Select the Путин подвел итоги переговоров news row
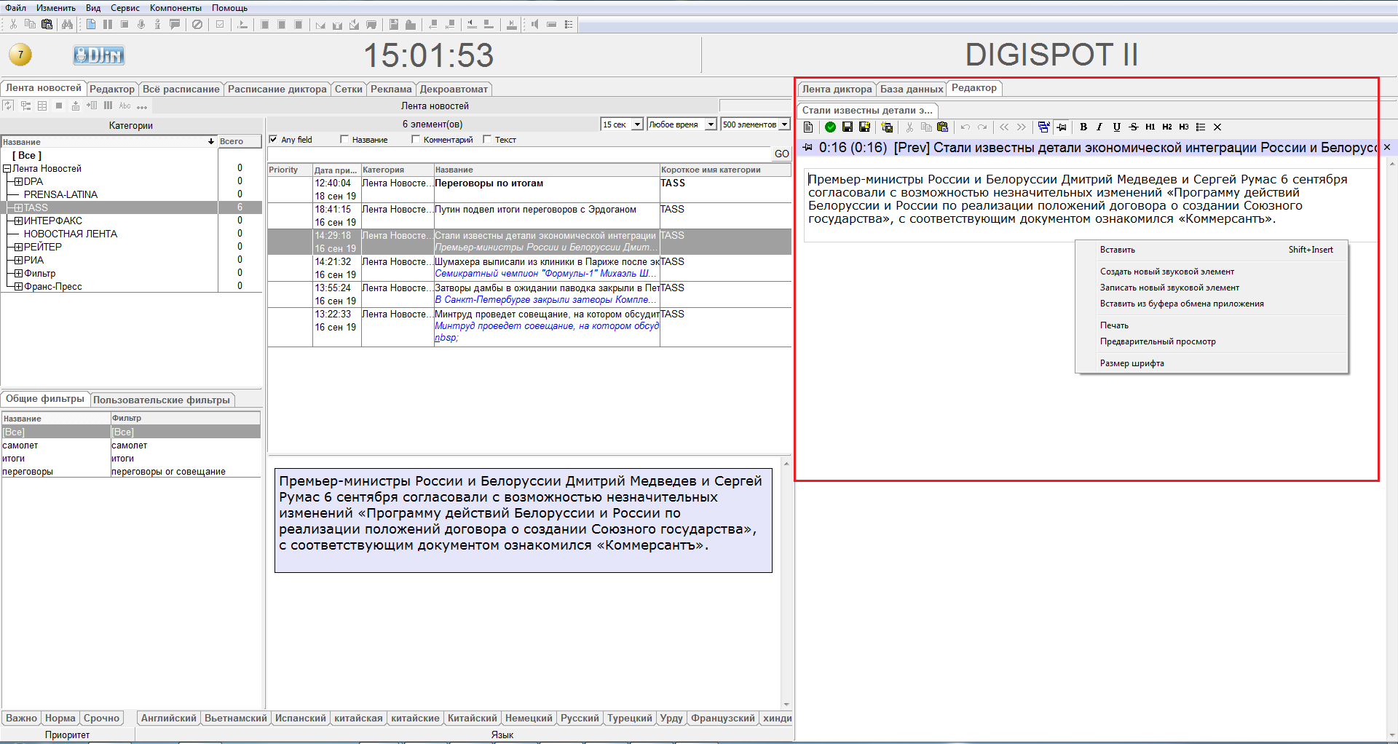The height and width of the screenshot is (744, 1398). click(x=529, y=215)
